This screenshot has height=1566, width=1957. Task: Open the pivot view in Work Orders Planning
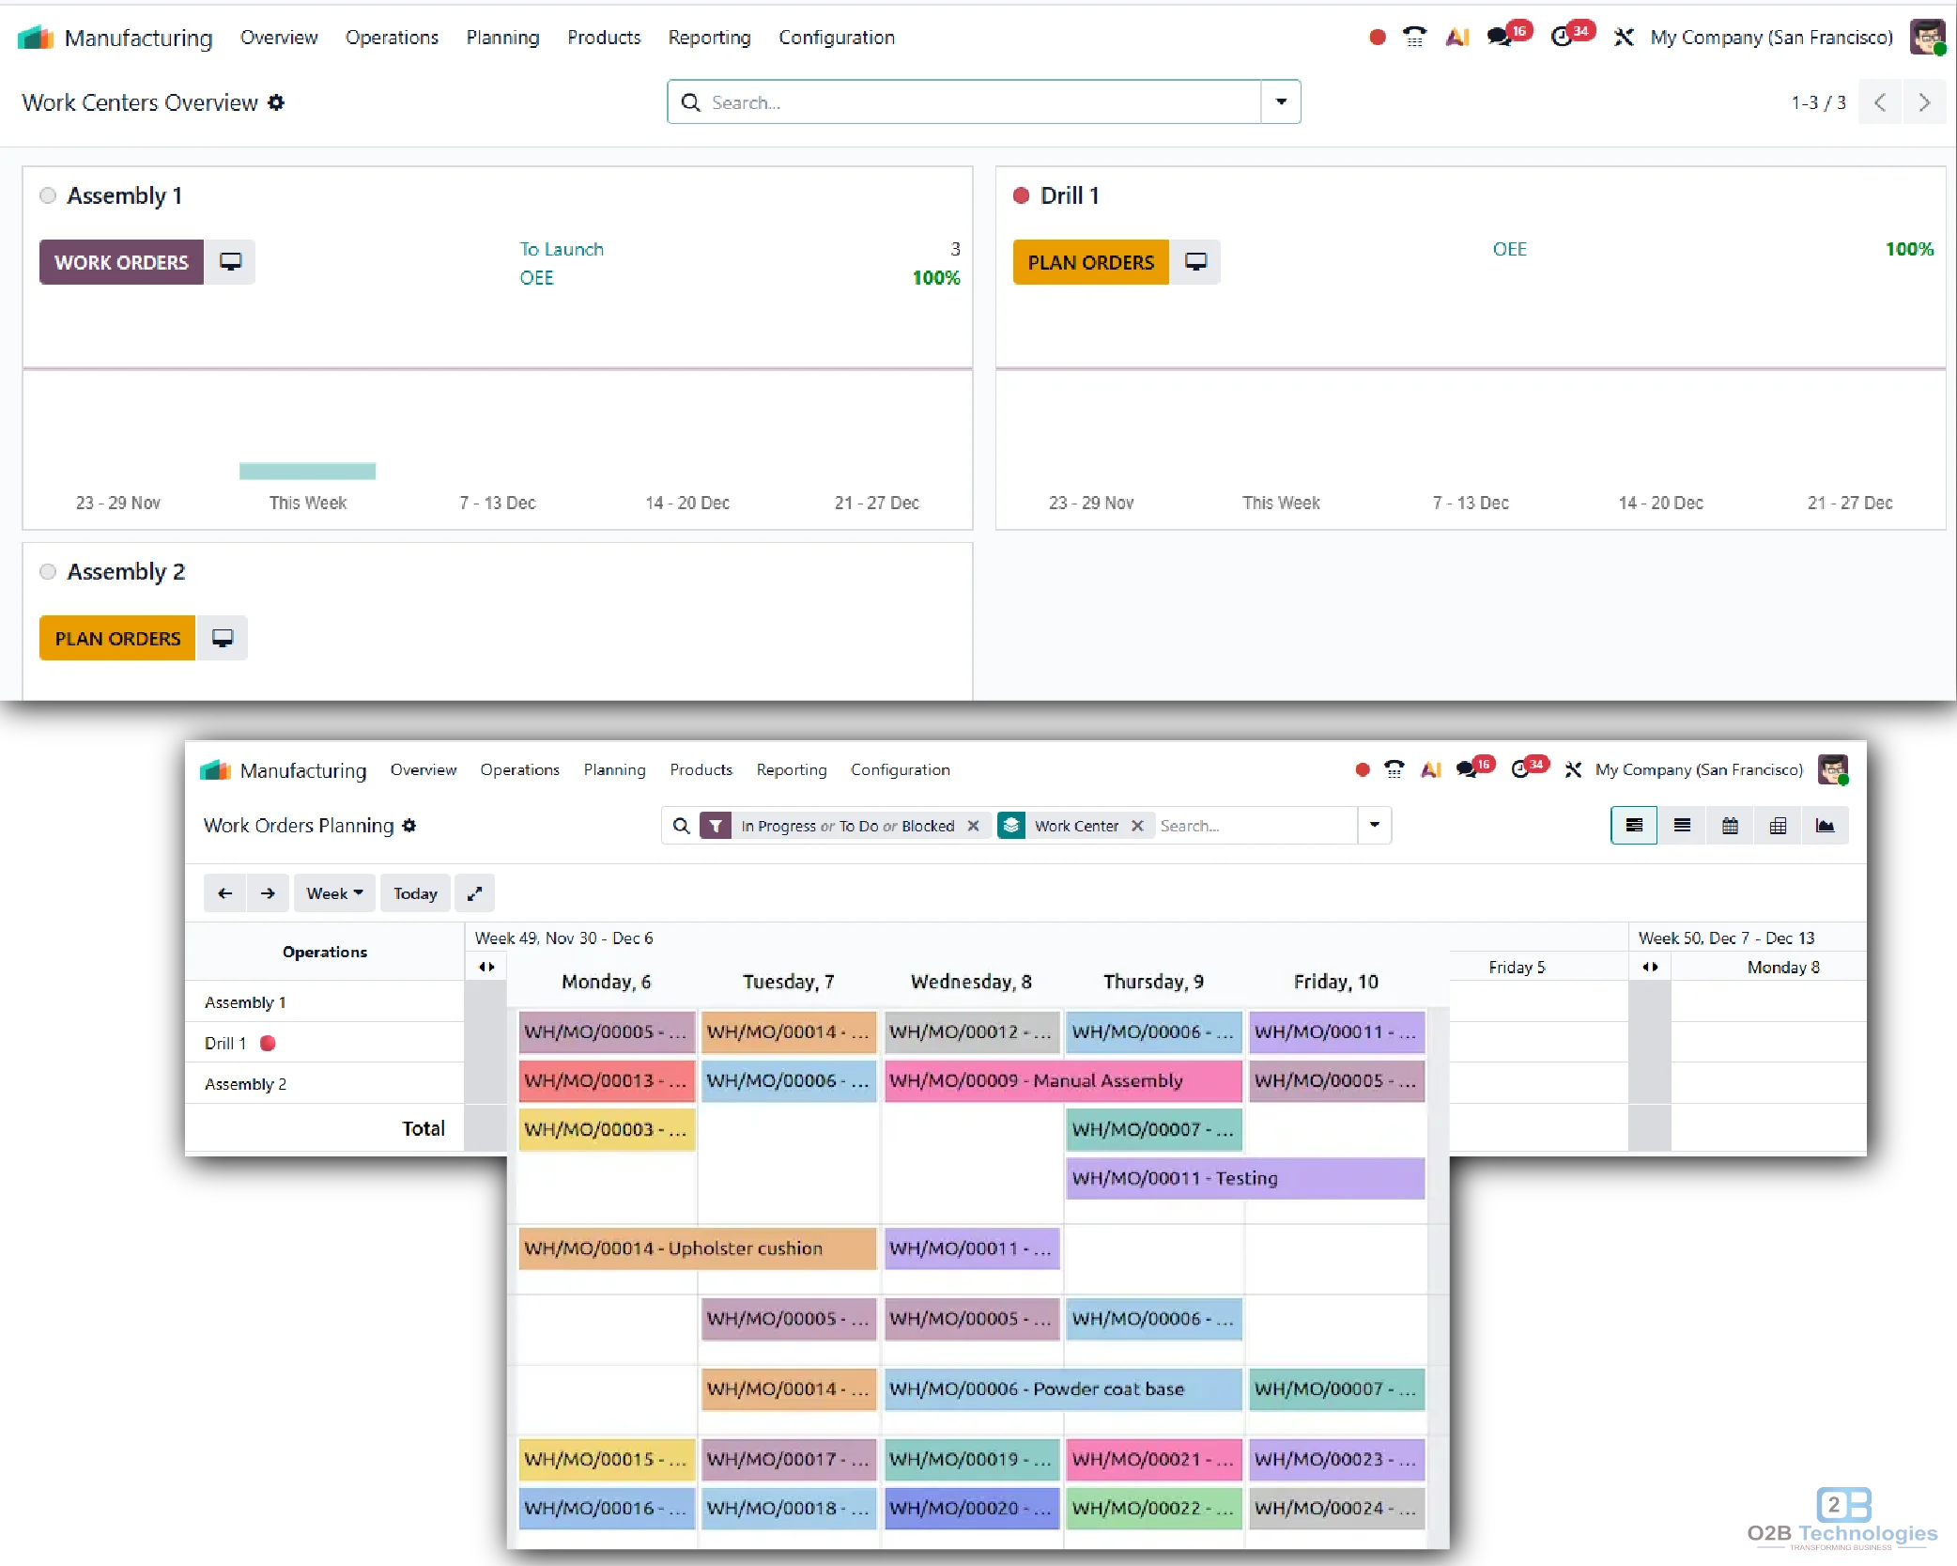1778,825
